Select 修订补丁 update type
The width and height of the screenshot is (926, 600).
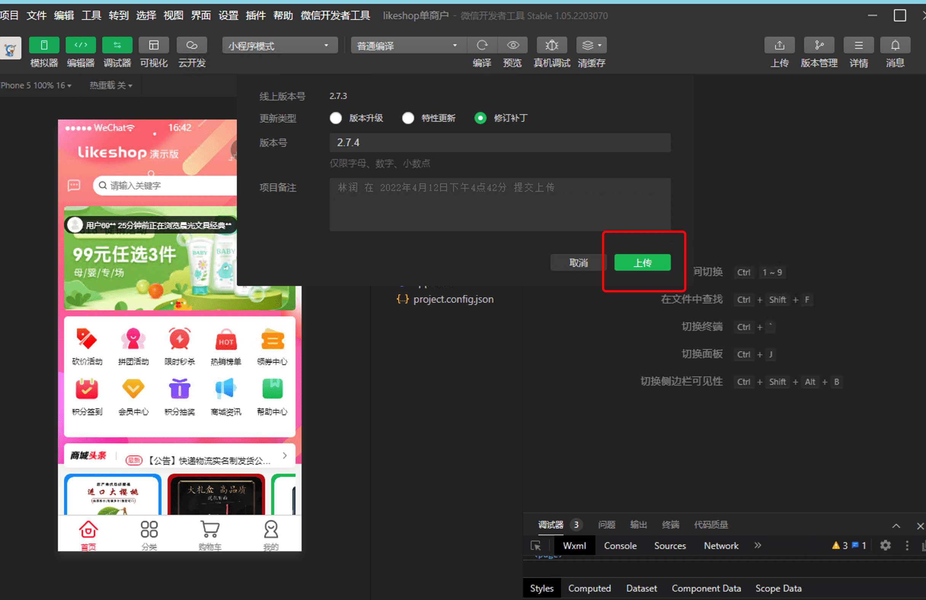[x=481, y=118]
